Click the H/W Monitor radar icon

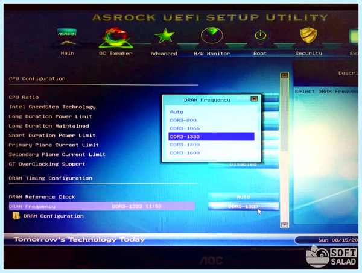(212, 36)
